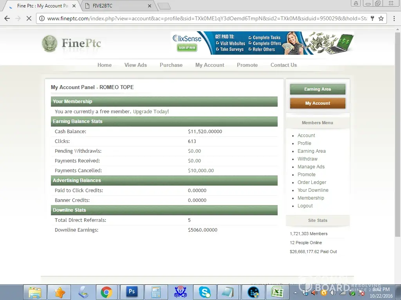Click the Pending Withdrawls label
Viewport: 401px width, 300px height.
tap(78, 151)
